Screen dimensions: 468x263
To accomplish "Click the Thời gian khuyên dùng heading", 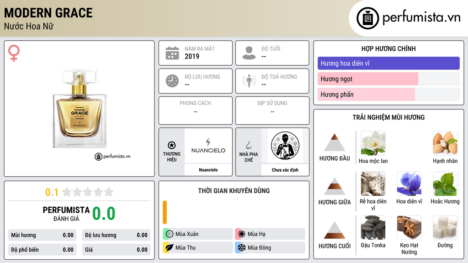I will pyautogui.click(x=234, y=191).
